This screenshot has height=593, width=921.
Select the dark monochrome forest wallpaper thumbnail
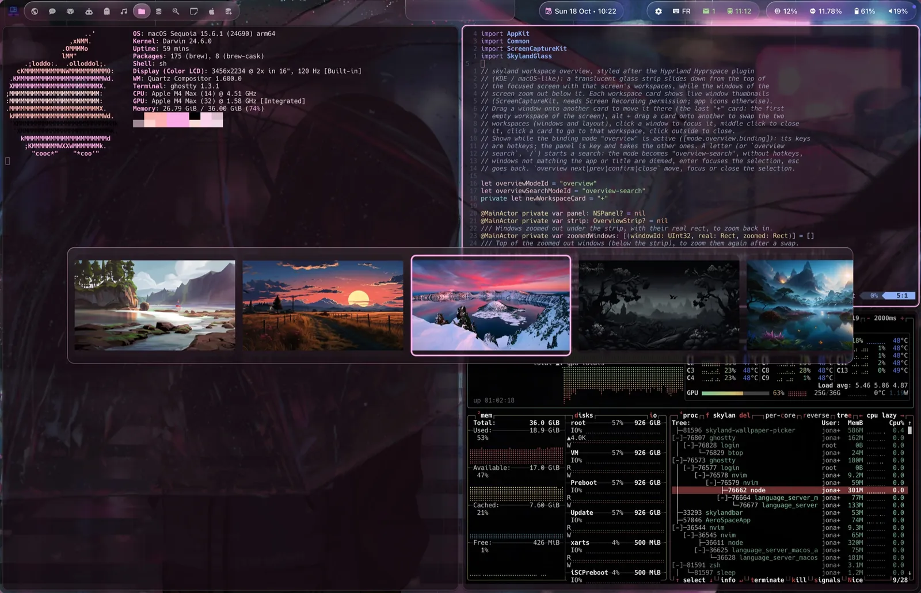click(659, 305)
